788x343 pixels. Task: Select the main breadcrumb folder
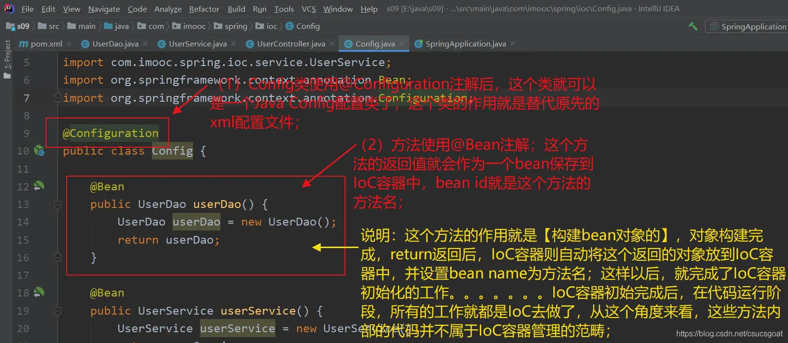pos(81,26)
